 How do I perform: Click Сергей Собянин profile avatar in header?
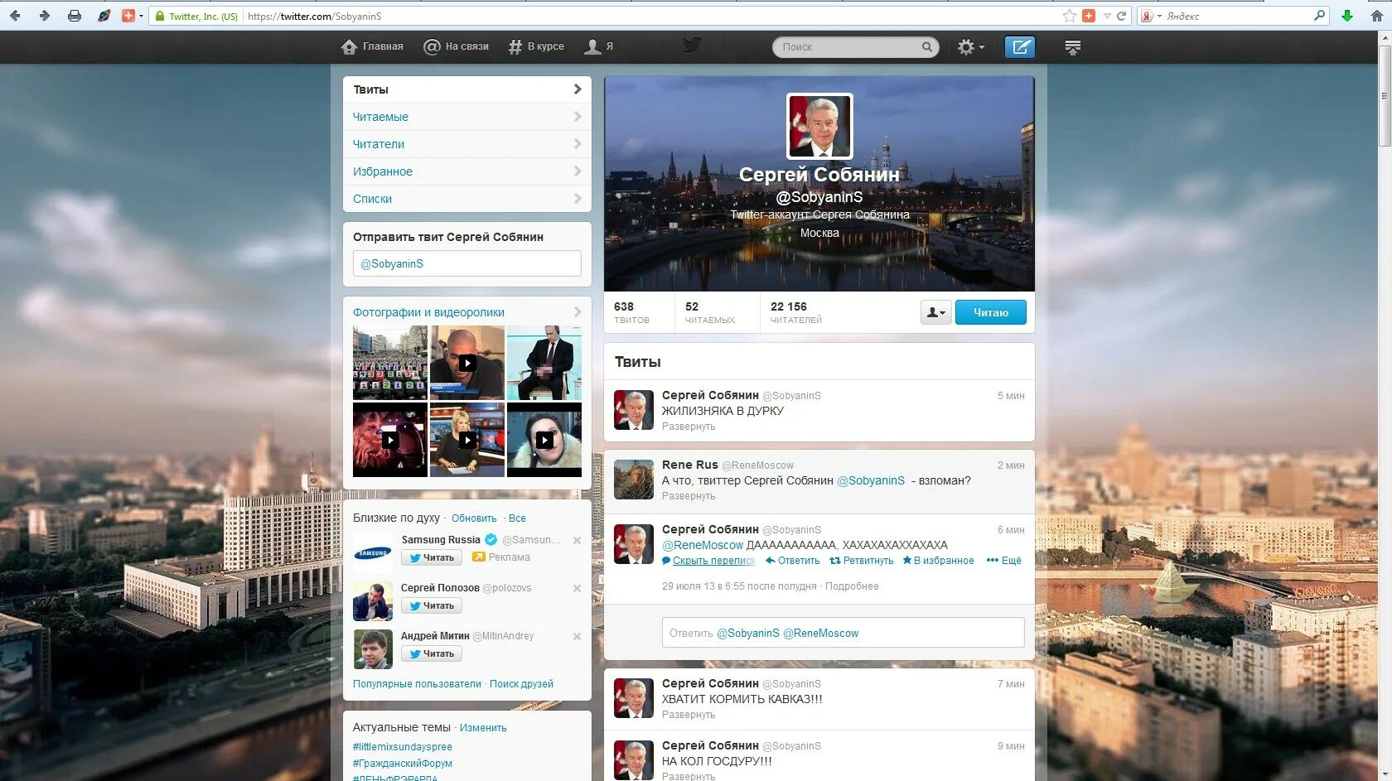pyautogui.click(x=819, y=126)
